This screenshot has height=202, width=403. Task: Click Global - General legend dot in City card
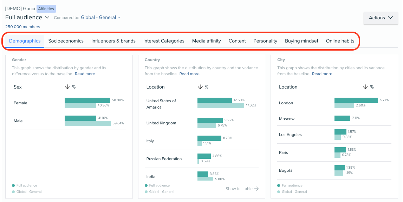point(279,192)
